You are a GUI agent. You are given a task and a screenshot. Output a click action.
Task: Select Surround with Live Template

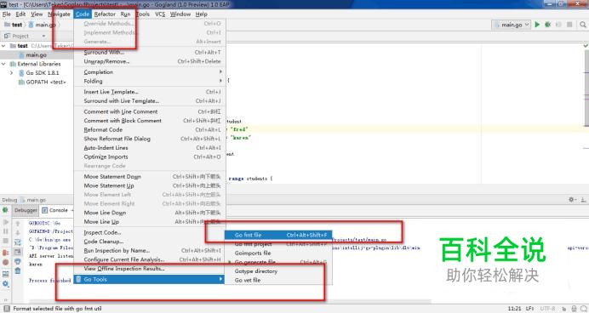click(150, 101)
